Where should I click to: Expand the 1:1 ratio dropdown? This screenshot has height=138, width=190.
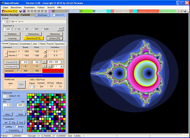click(x=61, y=66)
